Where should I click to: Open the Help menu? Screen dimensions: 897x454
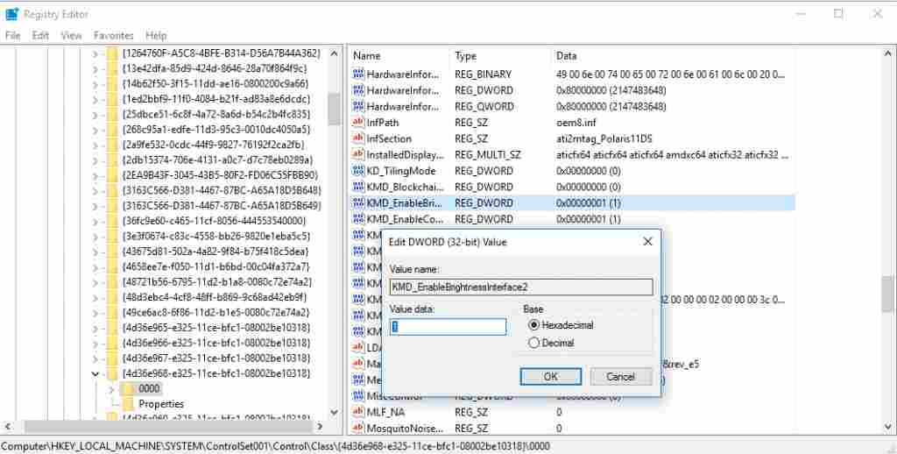(x=156, y=35)
